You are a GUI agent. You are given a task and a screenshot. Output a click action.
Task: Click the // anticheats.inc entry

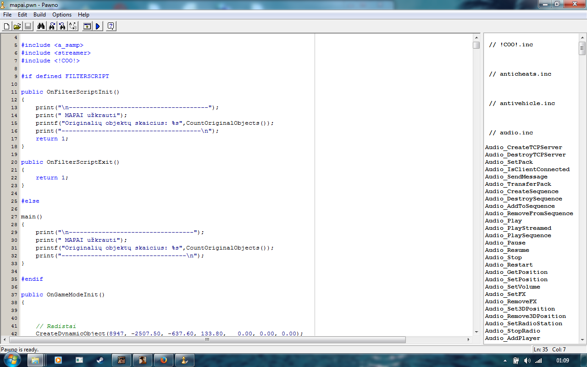click(520, 74)
